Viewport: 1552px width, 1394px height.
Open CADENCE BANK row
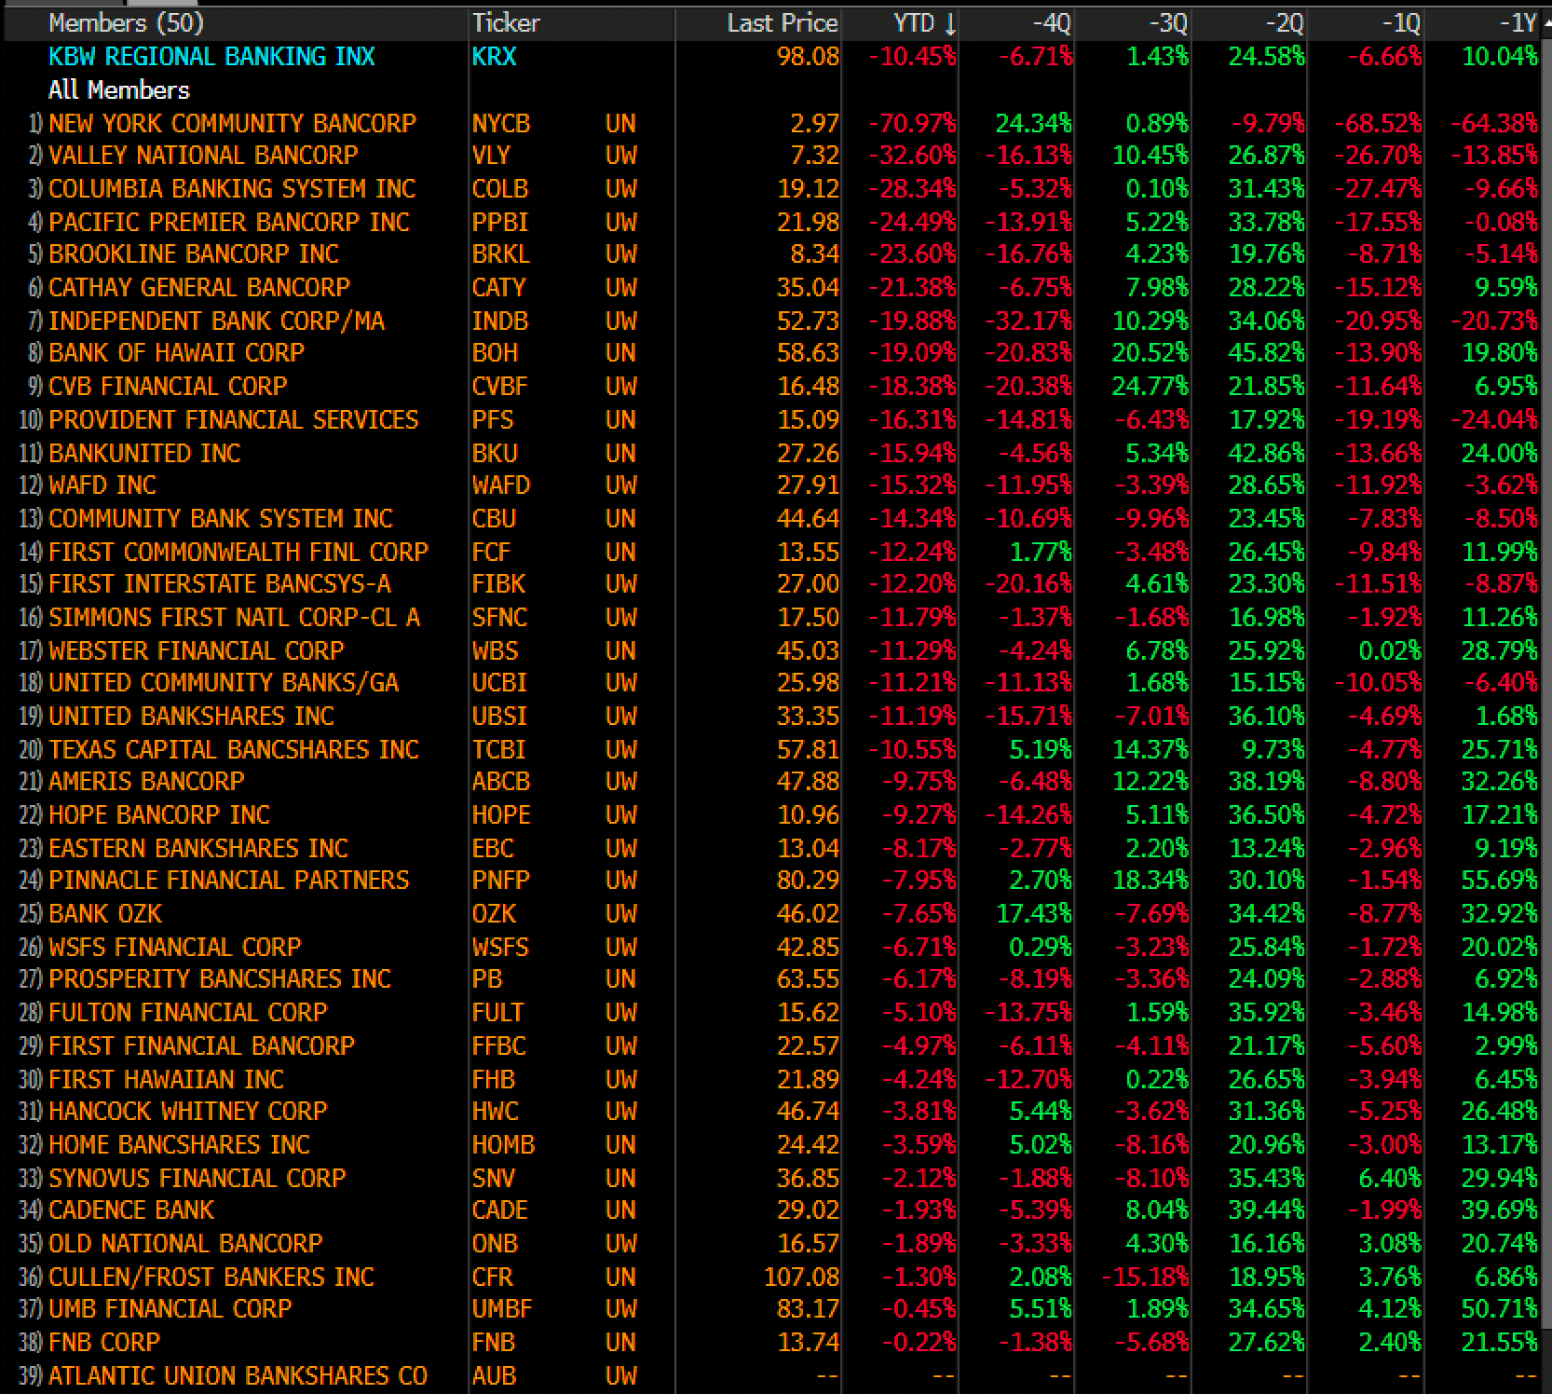coord(773,1210)
